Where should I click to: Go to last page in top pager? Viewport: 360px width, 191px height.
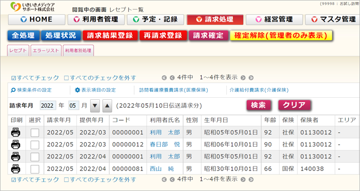(x=251, y=78)
